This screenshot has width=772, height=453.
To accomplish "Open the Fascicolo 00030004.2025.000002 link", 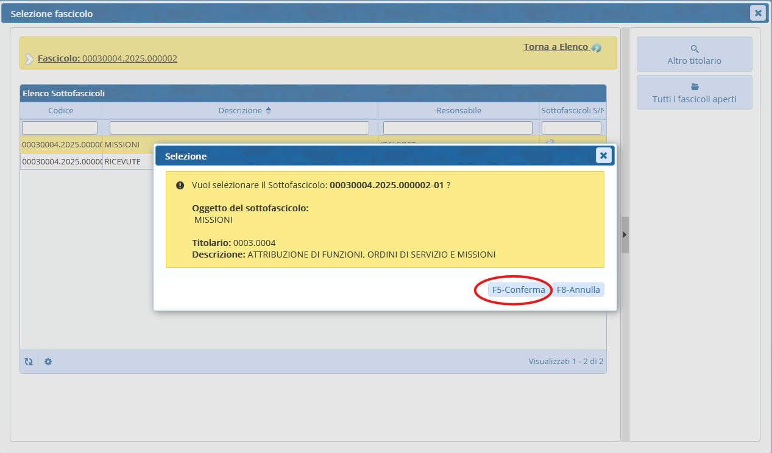I will click(107, 58).
